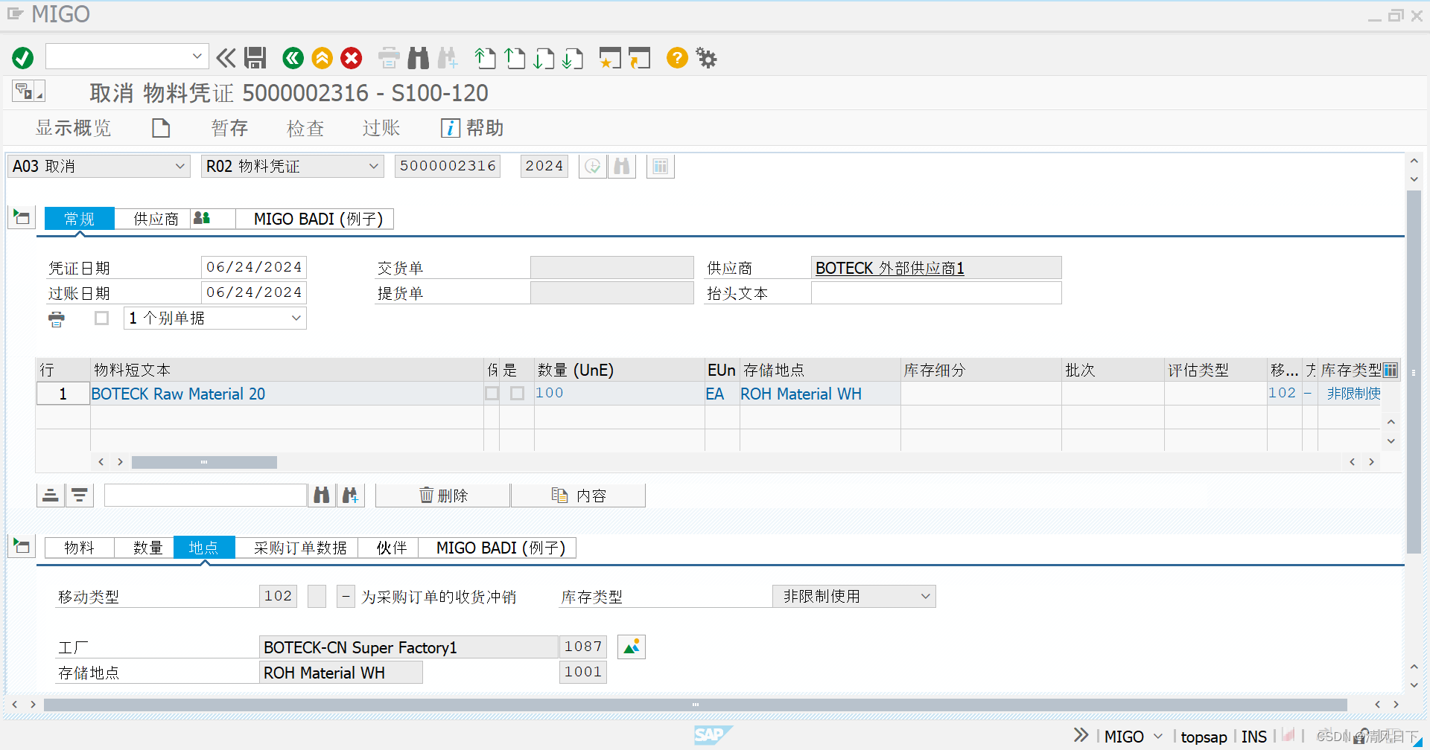Click the main vertical scrollbar thumb
1430x750 pixels.
coord(1414,372)
